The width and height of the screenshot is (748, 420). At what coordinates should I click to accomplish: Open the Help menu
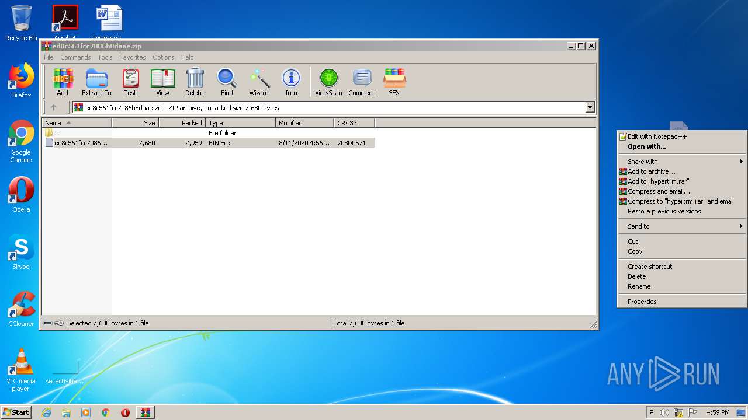187,57
